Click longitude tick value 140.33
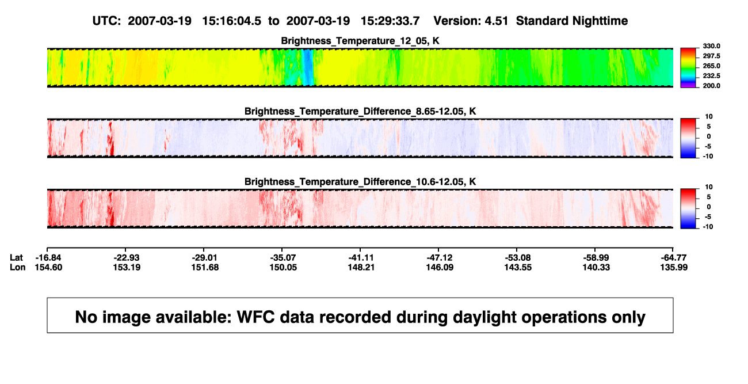Viewport: 748px width, 384px height. point(597,267)
